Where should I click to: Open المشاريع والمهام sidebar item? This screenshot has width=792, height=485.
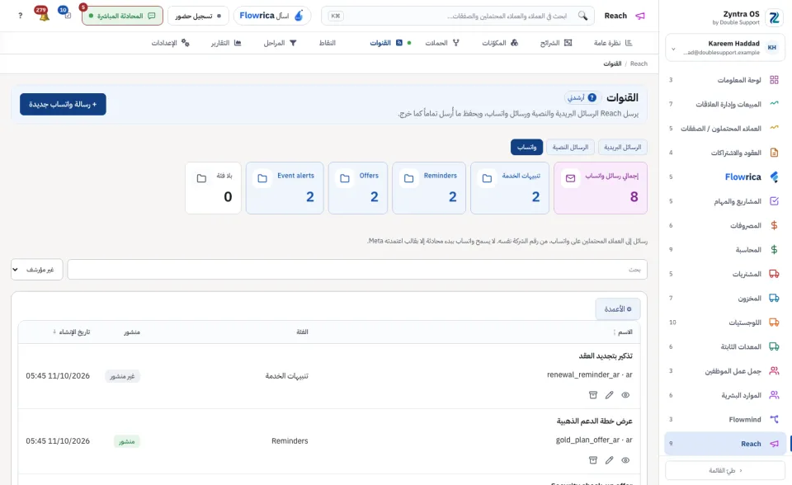(725, 201)
